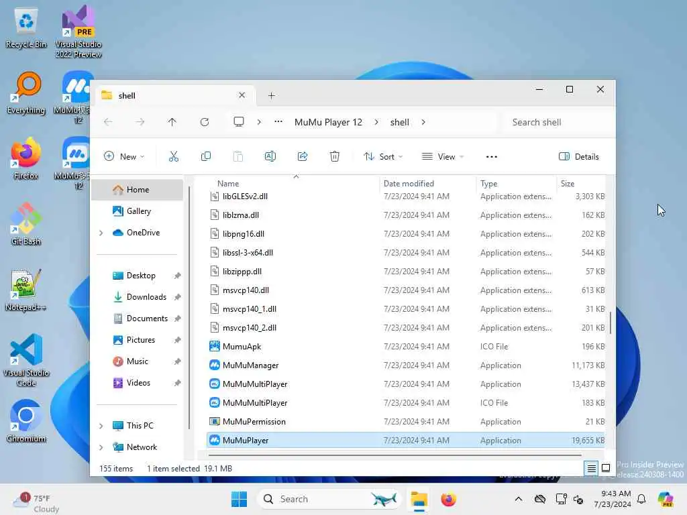The height and width of the screenshot is (515, 687).
Task: Click the Paste icon in toolbar
Action: click(x=238, y=156)
